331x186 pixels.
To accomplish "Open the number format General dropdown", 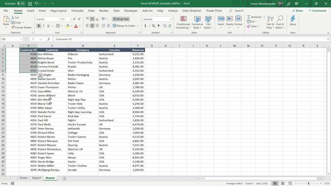I will tap(170, 19).
